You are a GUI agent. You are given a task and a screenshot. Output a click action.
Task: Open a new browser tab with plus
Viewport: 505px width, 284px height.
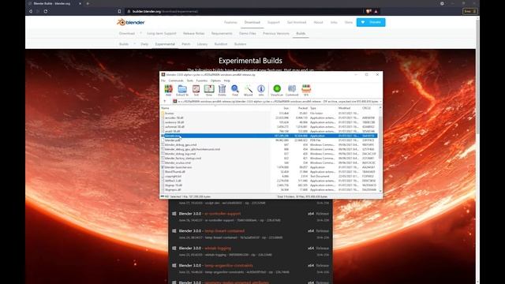tap(88, 3)
